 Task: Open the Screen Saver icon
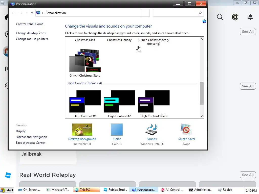186,130
